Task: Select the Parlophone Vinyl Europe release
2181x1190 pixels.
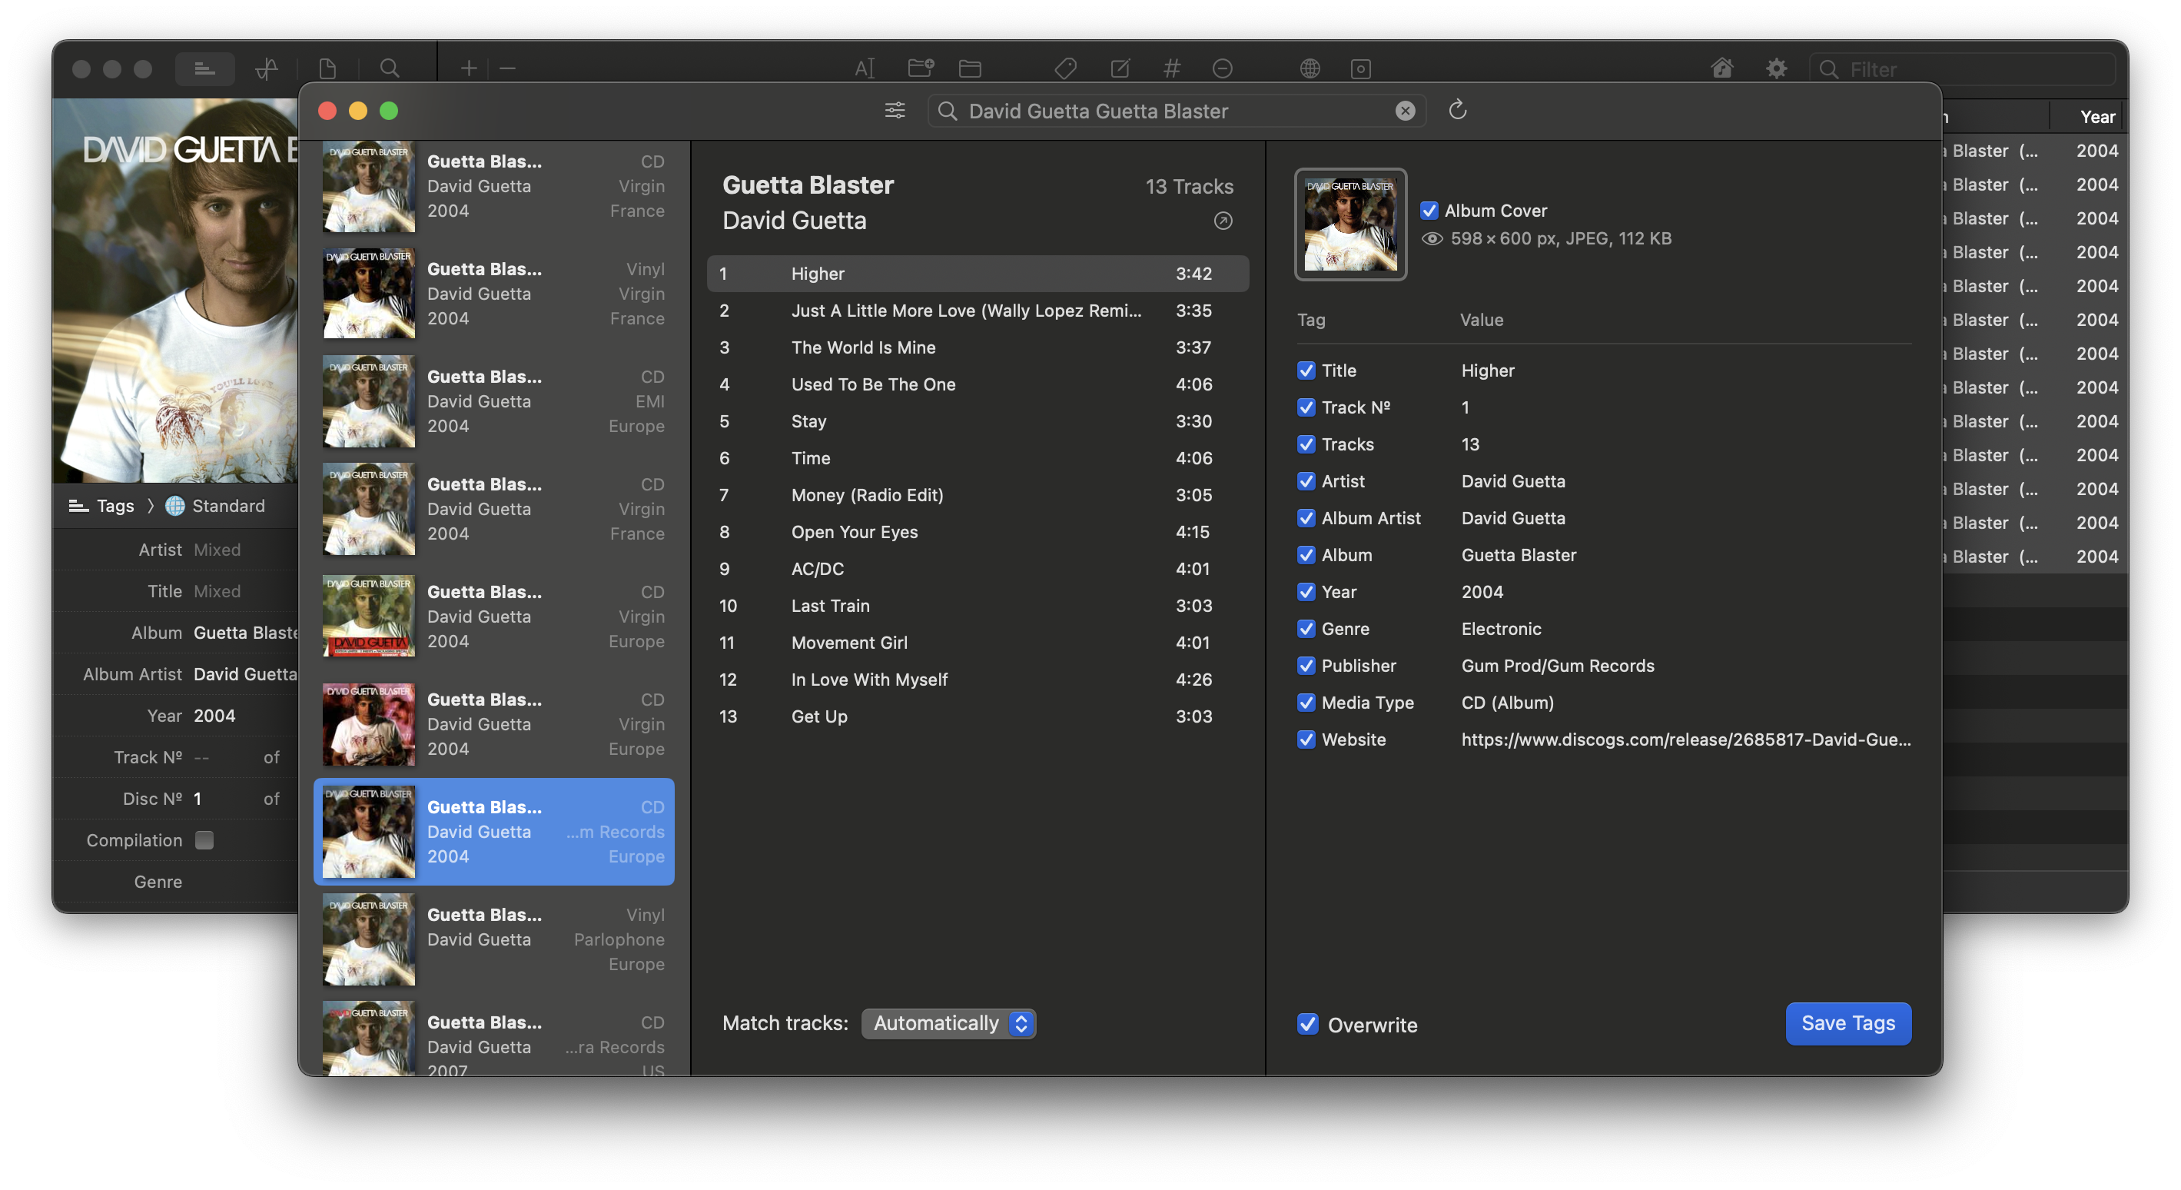Action: [x=493, y=939]
